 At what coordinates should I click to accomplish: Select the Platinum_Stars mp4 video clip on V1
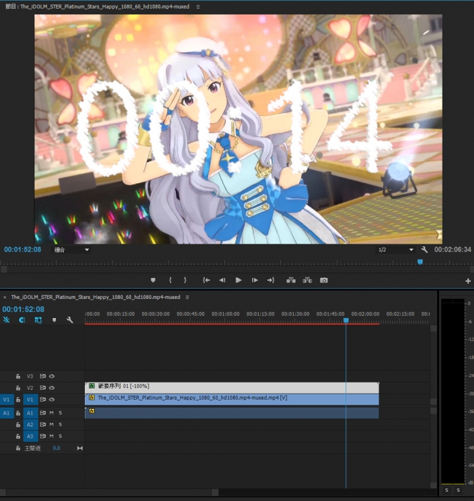point(232,400)
